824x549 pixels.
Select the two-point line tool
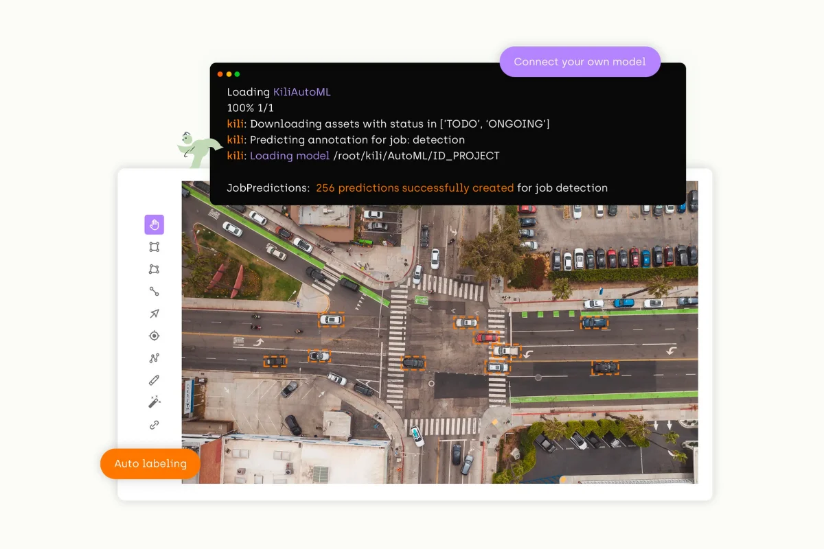coord(154,292)
